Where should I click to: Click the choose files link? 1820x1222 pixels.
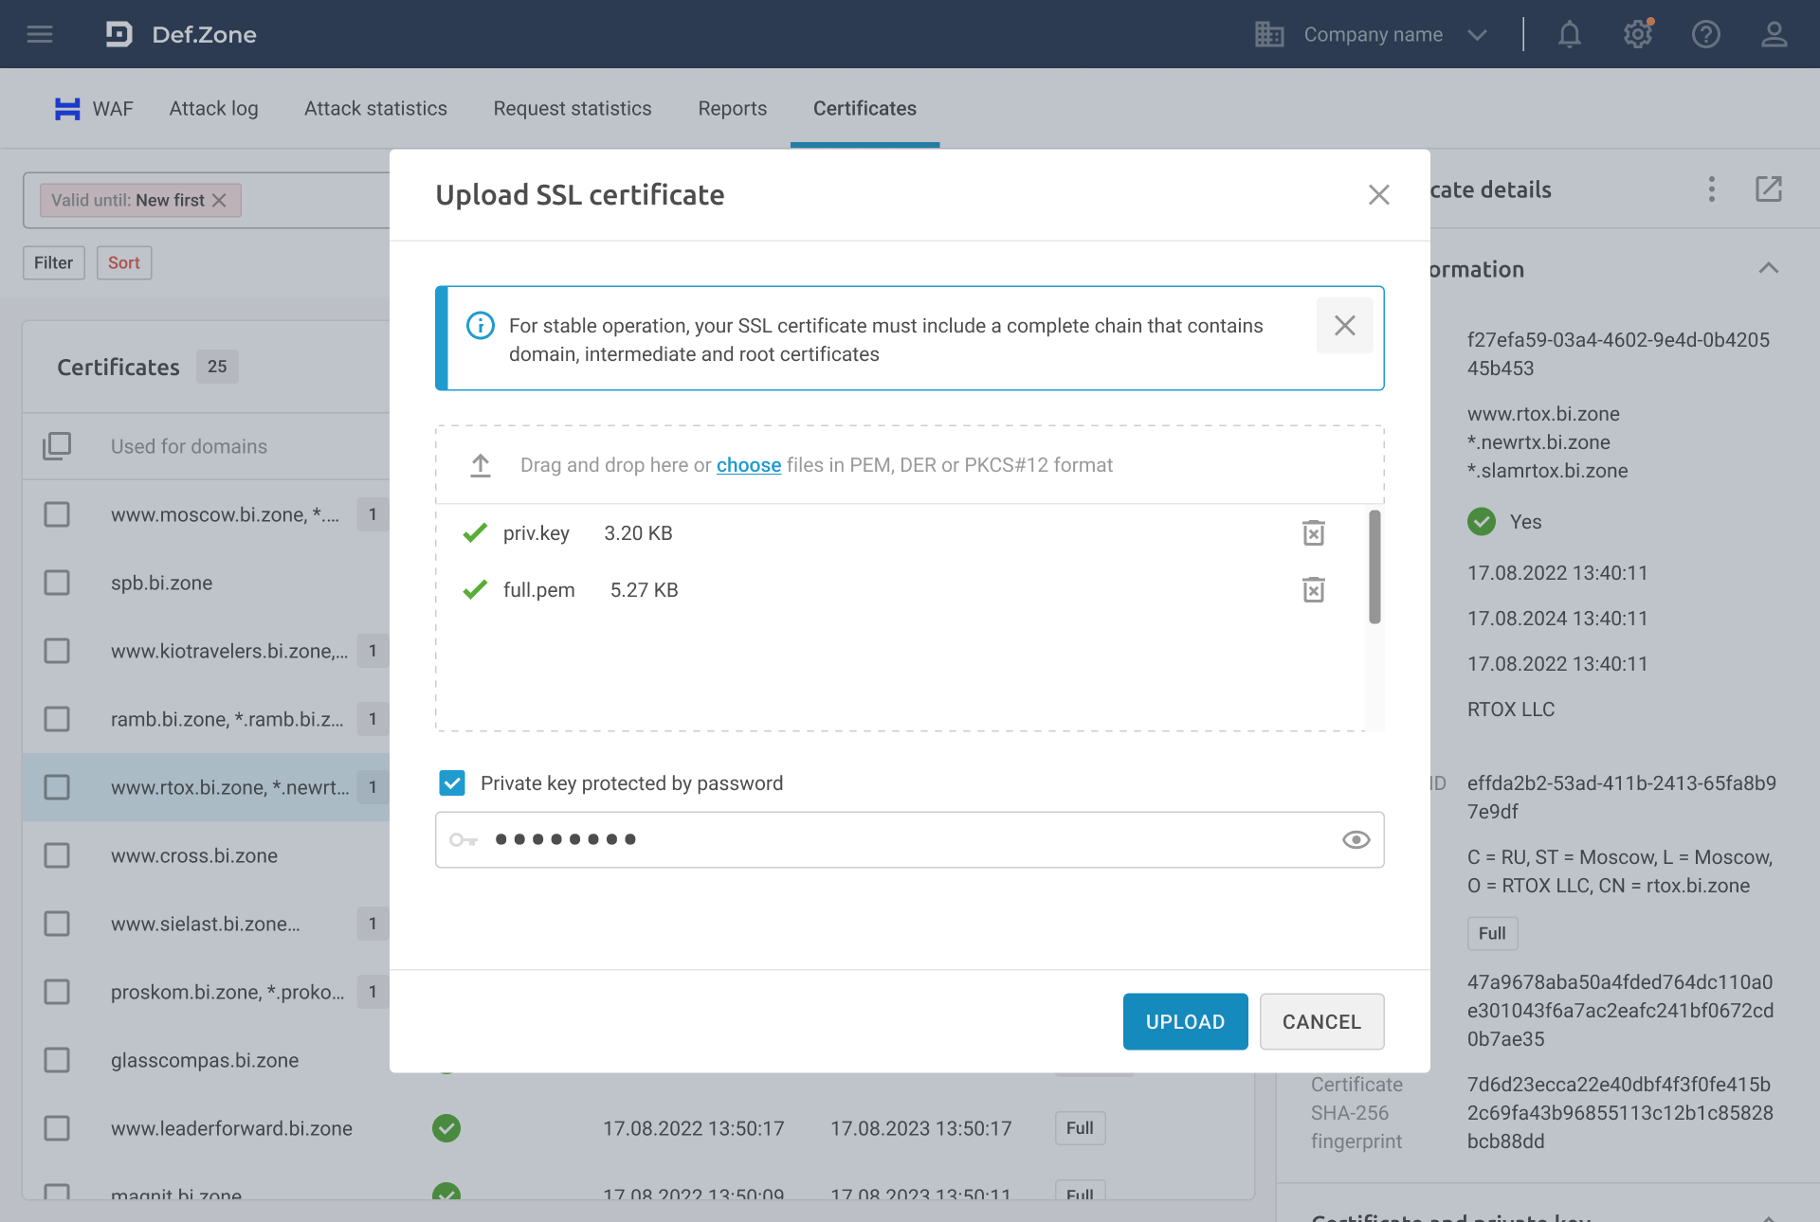[748, 465]
